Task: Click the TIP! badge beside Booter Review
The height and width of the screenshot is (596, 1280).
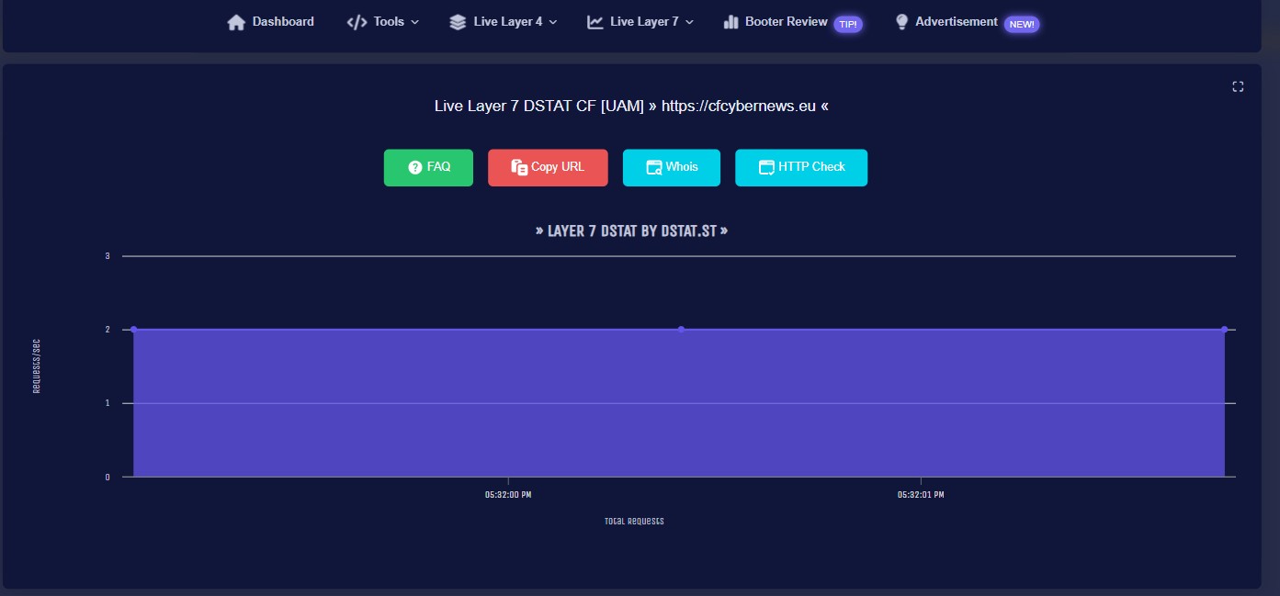Action: tap(847, 25)
